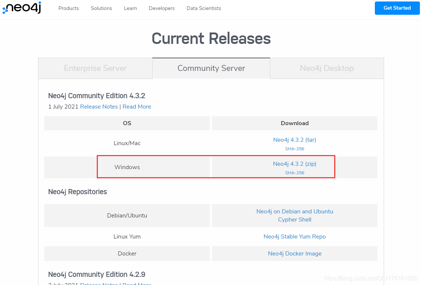Open the Products menu
This screenshot has width=421, height=285.
tap(68, 8)
